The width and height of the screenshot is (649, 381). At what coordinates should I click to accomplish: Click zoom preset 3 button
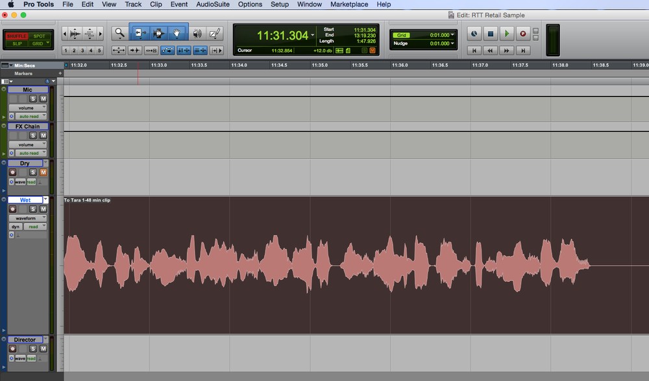click(82, 51)
